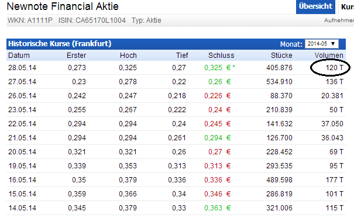Screen dimensions: 354x218
Task: Click the Schluss column header
Action: [x=221, y=56]
